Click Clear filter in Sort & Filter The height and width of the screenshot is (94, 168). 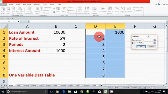coord(70,8)
